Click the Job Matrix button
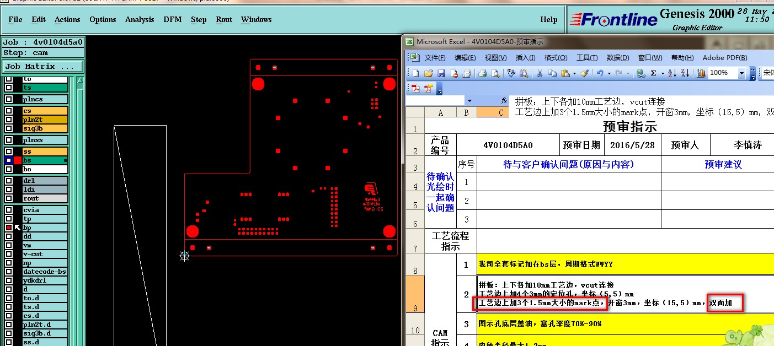774x346 pixels. click(x=42, y=66)
